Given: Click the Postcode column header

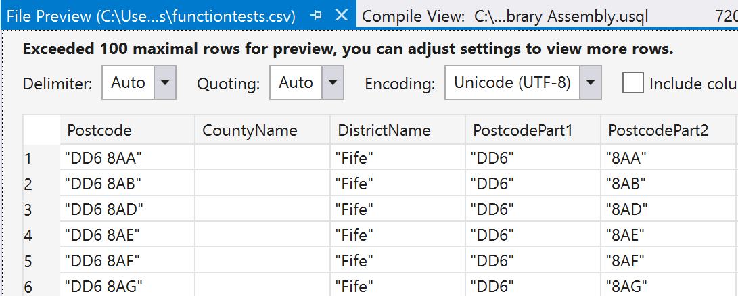Looking at the screenshot, I should (x=99, y=130).
